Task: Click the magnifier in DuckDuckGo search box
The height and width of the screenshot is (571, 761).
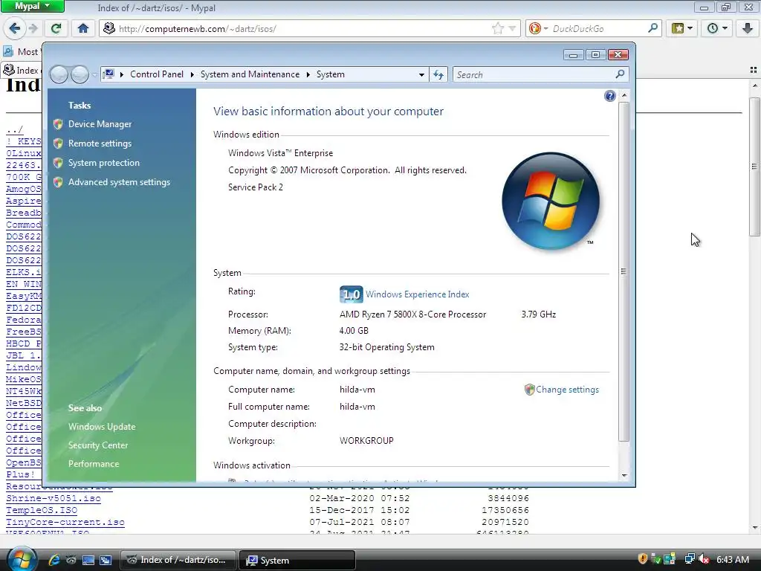Action: coord(652,28)
